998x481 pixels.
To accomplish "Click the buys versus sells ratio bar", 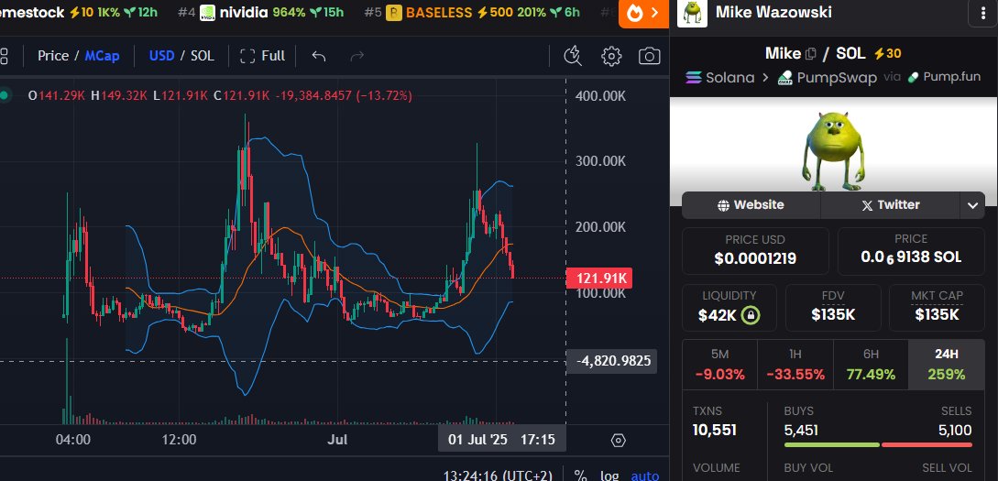I will (x=878, y=444).
